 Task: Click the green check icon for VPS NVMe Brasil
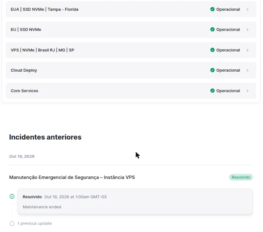click(212, 50)
